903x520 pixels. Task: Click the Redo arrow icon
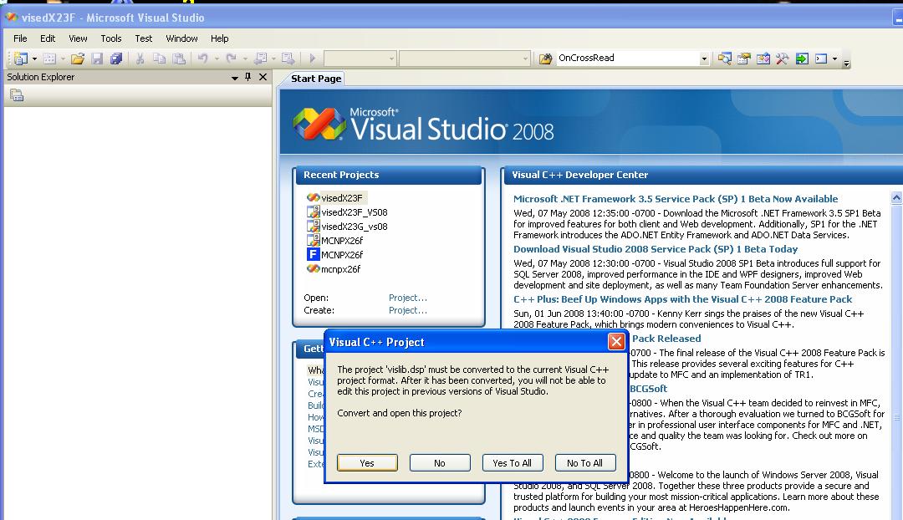(x=231, y=59)
